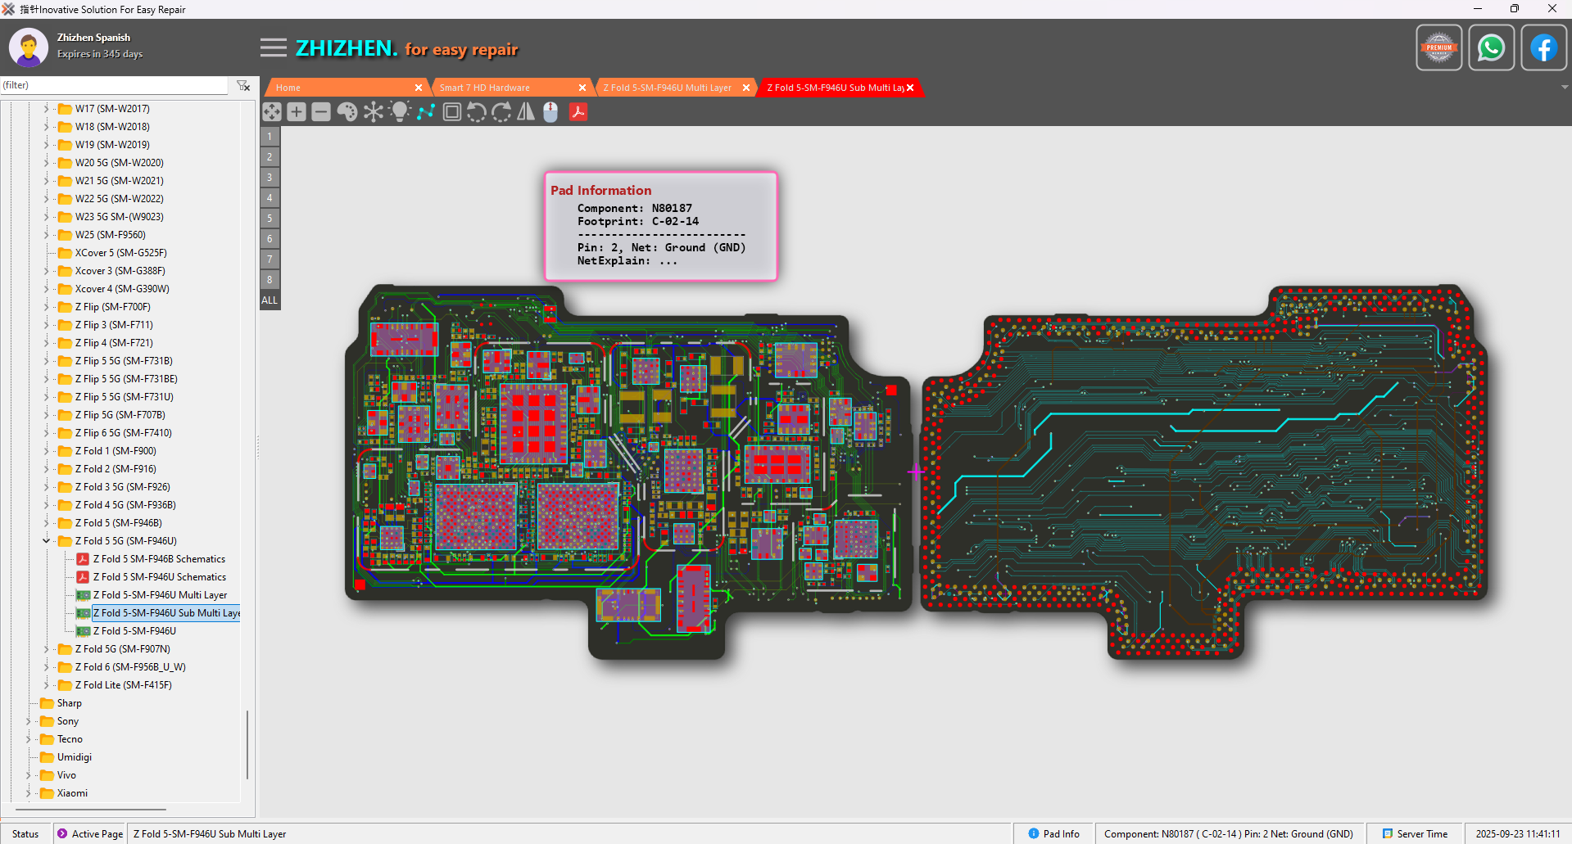The width and height of the screenshot is (1572, 844).
Task: Click the mouse scroll mode icon
Action: (550, 112)
